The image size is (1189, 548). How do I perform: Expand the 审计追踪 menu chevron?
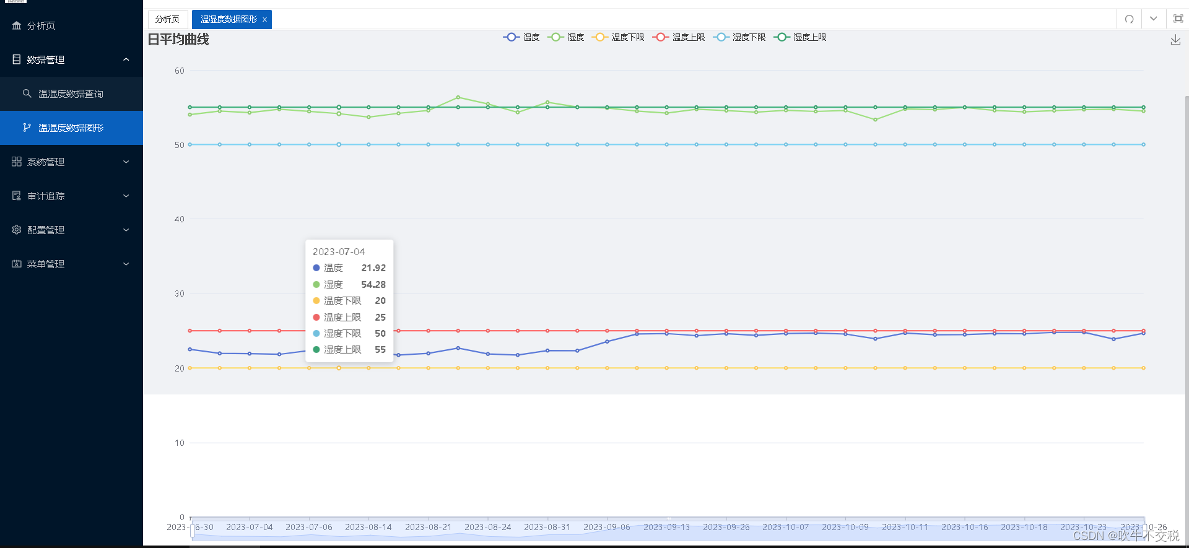(x=126, y=196)
